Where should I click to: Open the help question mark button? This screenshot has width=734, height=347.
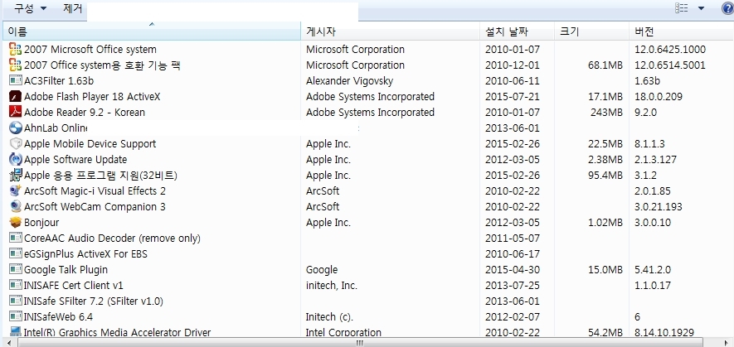(x=727, y=8)
